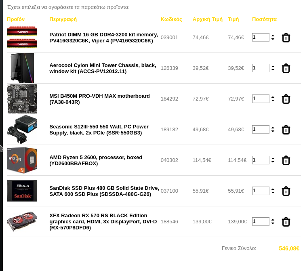Click the Περιγραφή column header
Screen dimensions: 303x271
coord(63,19)
